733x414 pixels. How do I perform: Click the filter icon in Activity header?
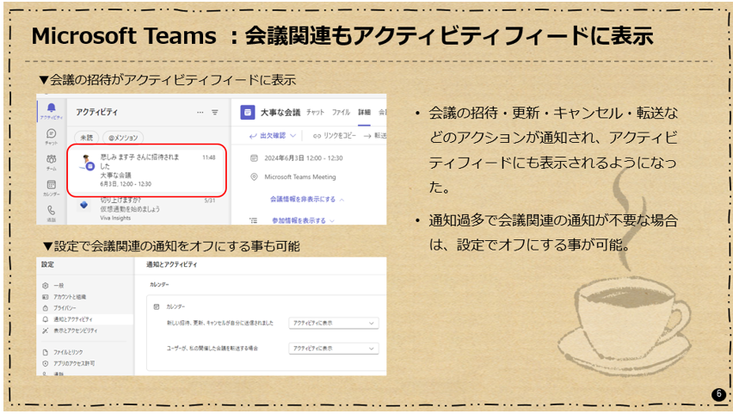tap(214, 112)
